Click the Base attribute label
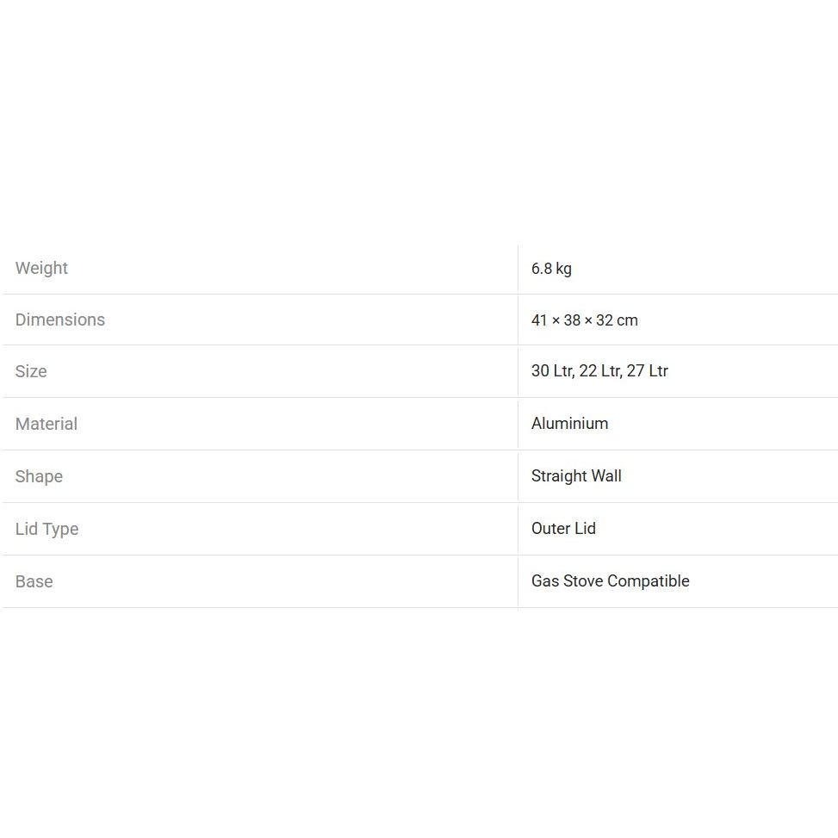The width and height of the screenshot is (838, 838). pos(34,581)
